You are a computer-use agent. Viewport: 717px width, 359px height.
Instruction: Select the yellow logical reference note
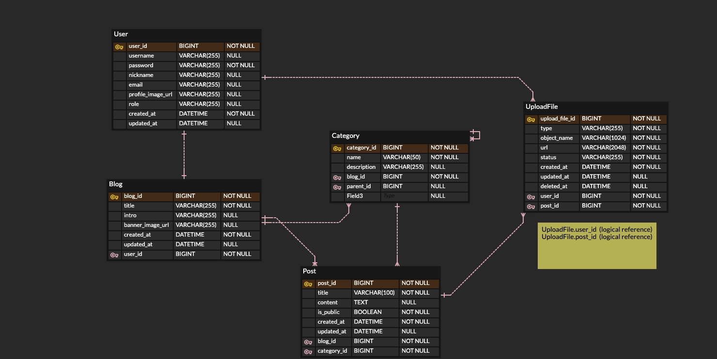coord(597,246)
